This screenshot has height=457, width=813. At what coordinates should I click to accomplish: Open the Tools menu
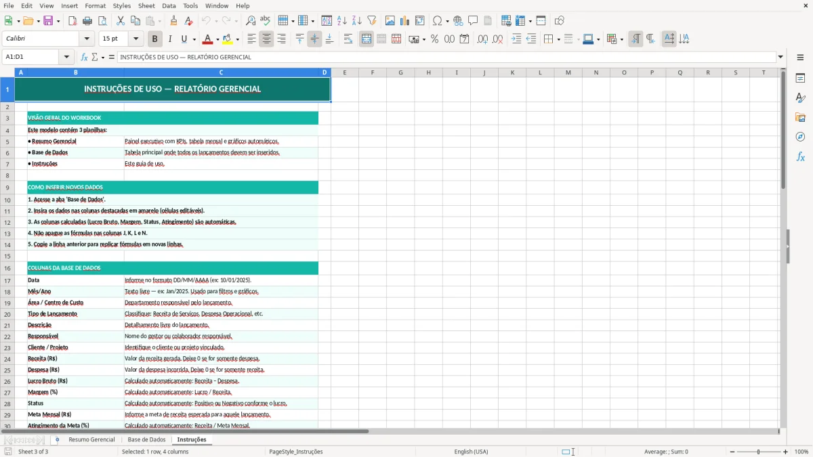(190, 5)
